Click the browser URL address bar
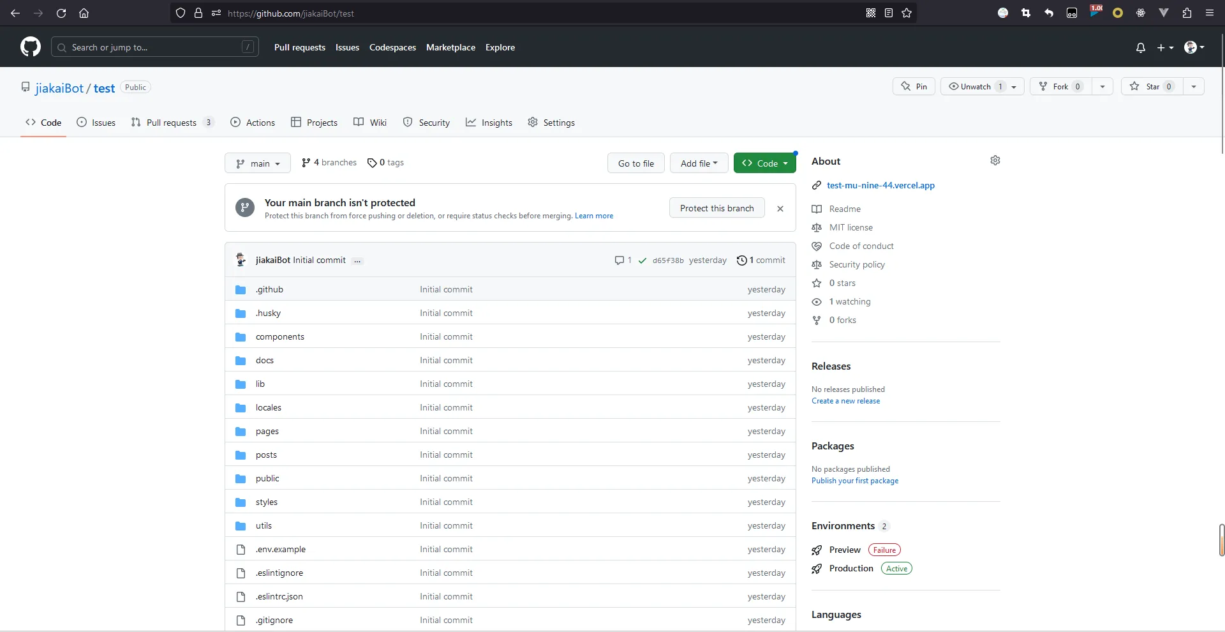1225x632 pixels. tap(542, 13)
